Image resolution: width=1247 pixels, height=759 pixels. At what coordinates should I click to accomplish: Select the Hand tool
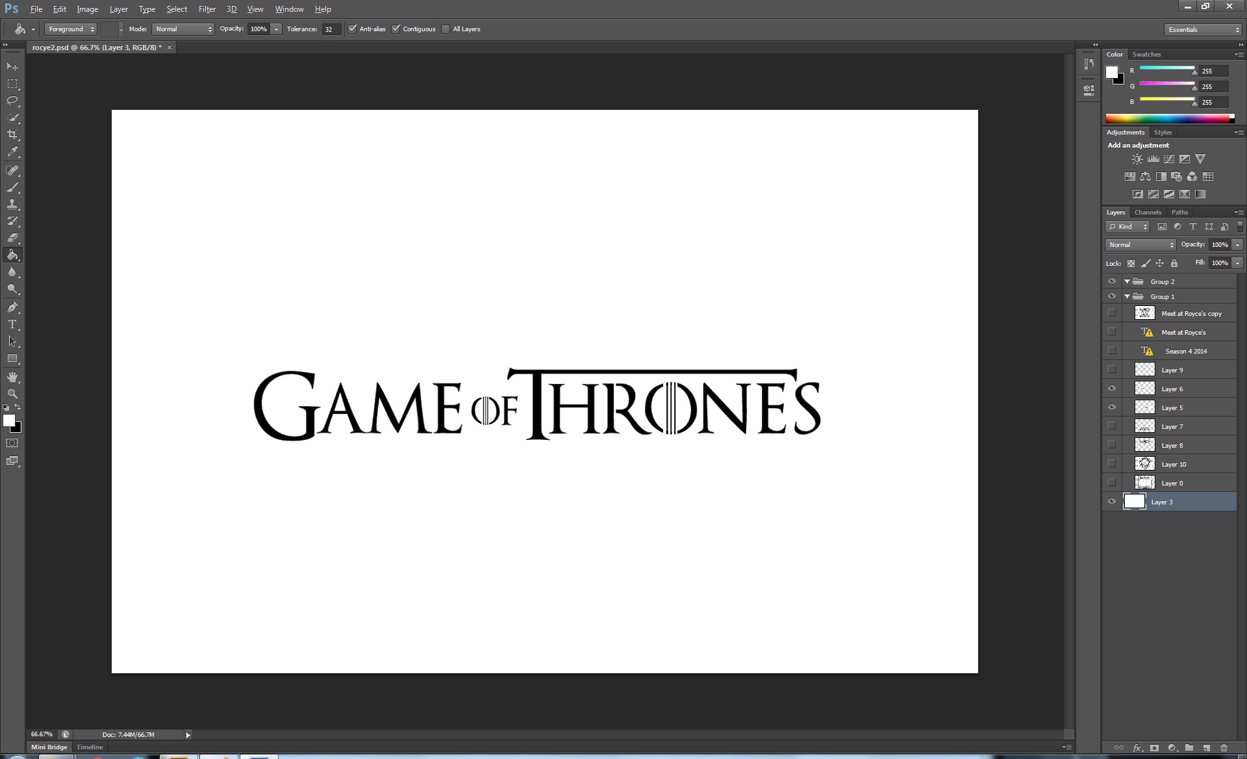pos(12,377)
